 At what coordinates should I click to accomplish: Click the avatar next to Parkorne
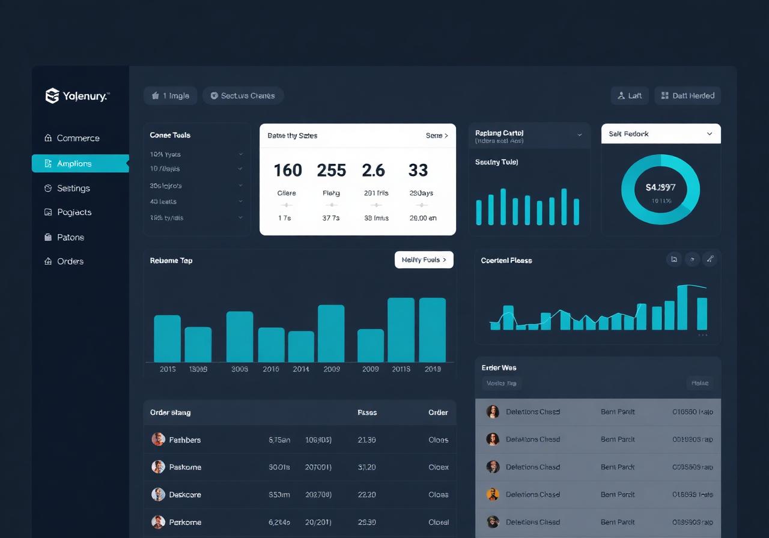(158, 522)
